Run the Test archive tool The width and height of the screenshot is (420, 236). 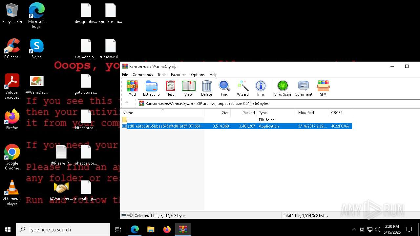pos(171,88)
